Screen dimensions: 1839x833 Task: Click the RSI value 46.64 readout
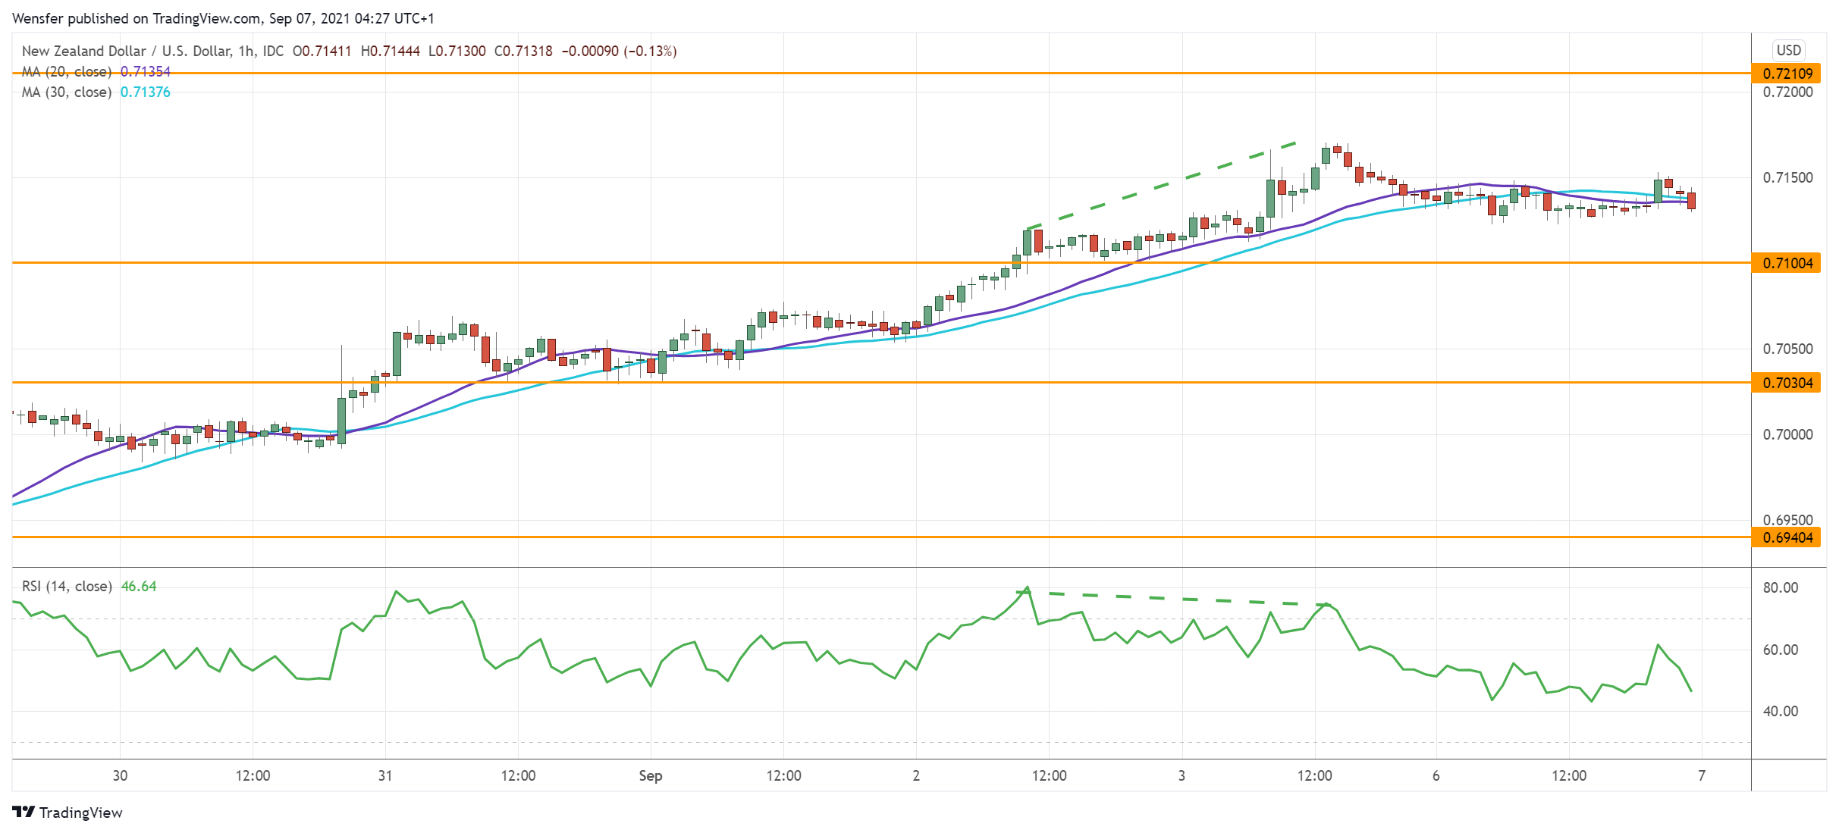pos(139,586)
